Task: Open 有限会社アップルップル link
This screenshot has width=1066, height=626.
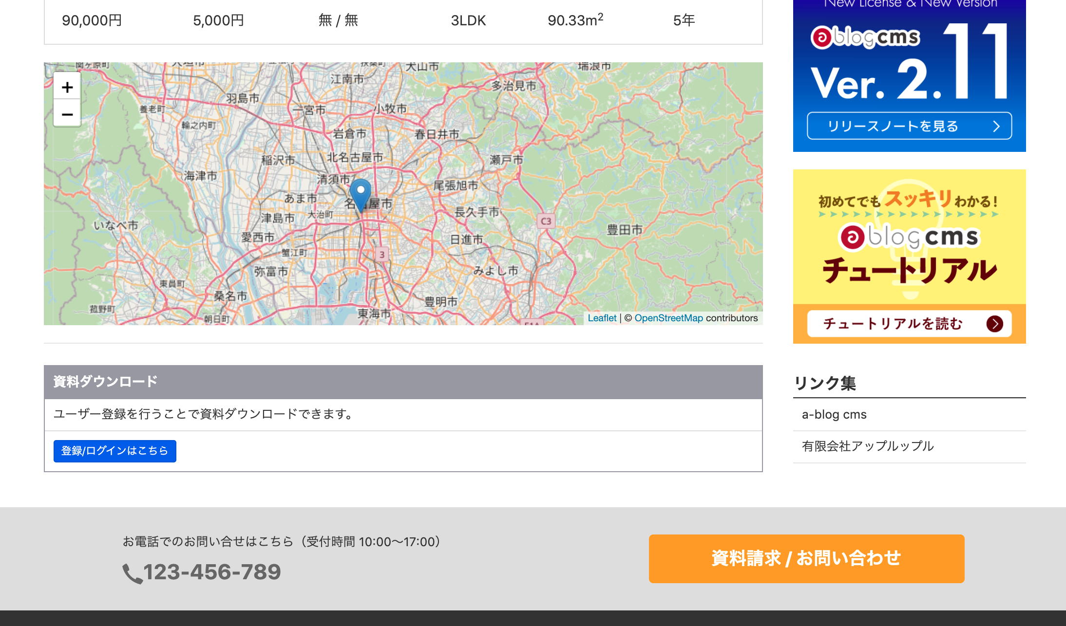Action: point(868,446)
